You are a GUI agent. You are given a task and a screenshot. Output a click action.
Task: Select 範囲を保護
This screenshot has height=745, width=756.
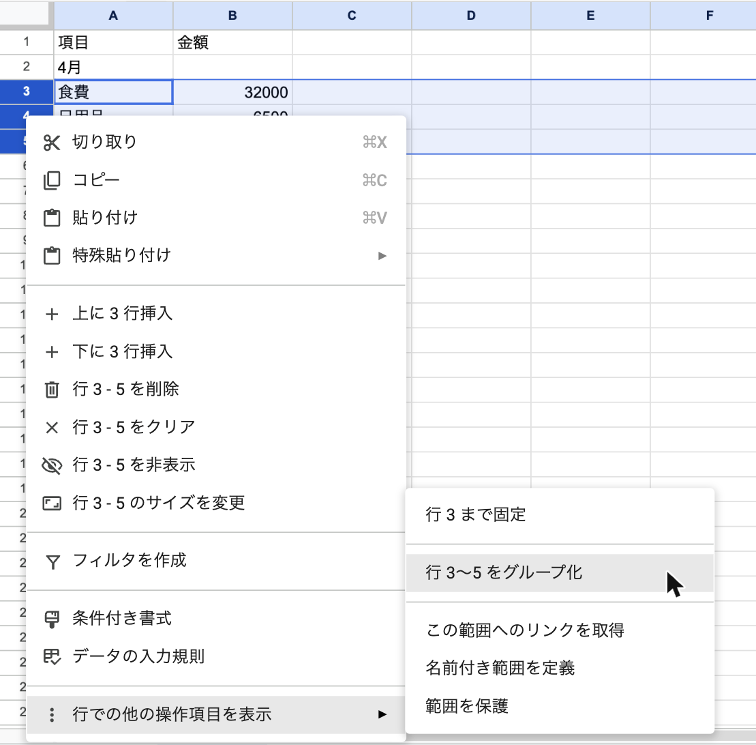[560, 706]
